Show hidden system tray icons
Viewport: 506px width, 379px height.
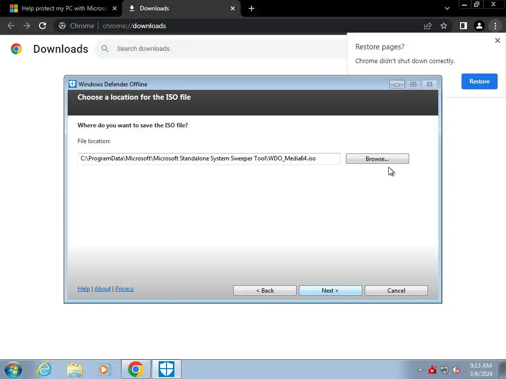[420, 370]
